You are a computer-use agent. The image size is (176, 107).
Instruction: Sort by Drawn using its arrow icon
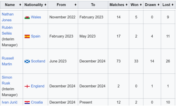click(x=158, y=5)
